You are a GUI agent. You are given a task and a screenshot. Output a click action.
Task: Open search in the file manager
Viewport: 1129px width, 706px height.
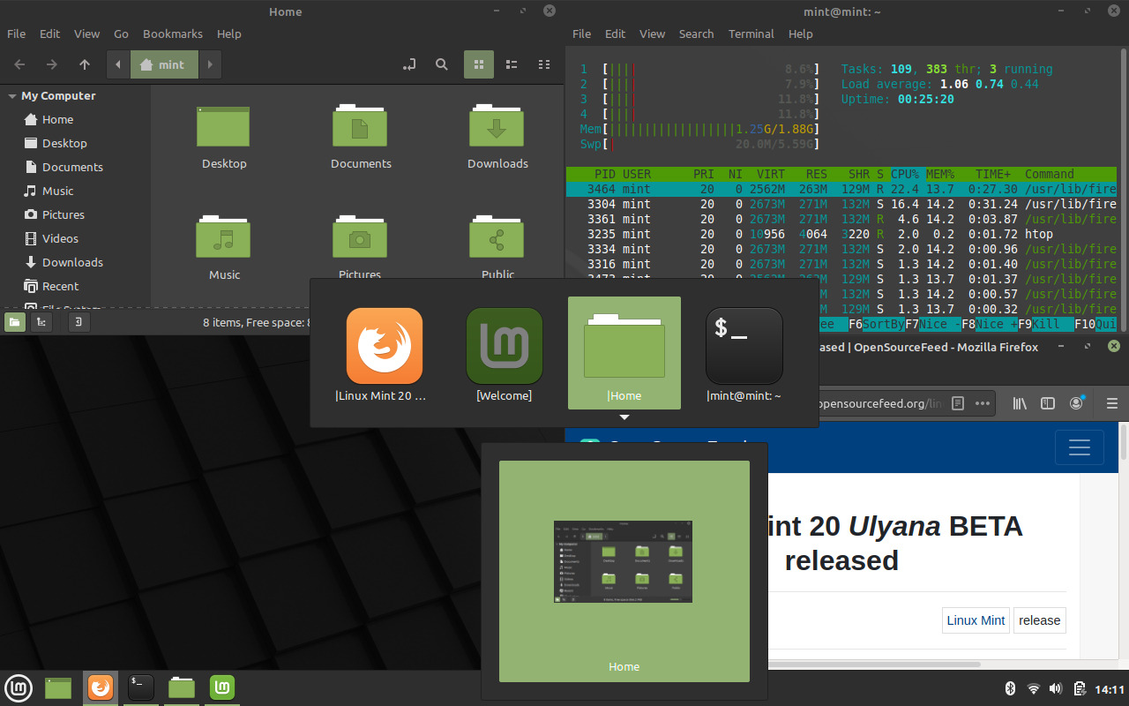[x=441, y=64]
